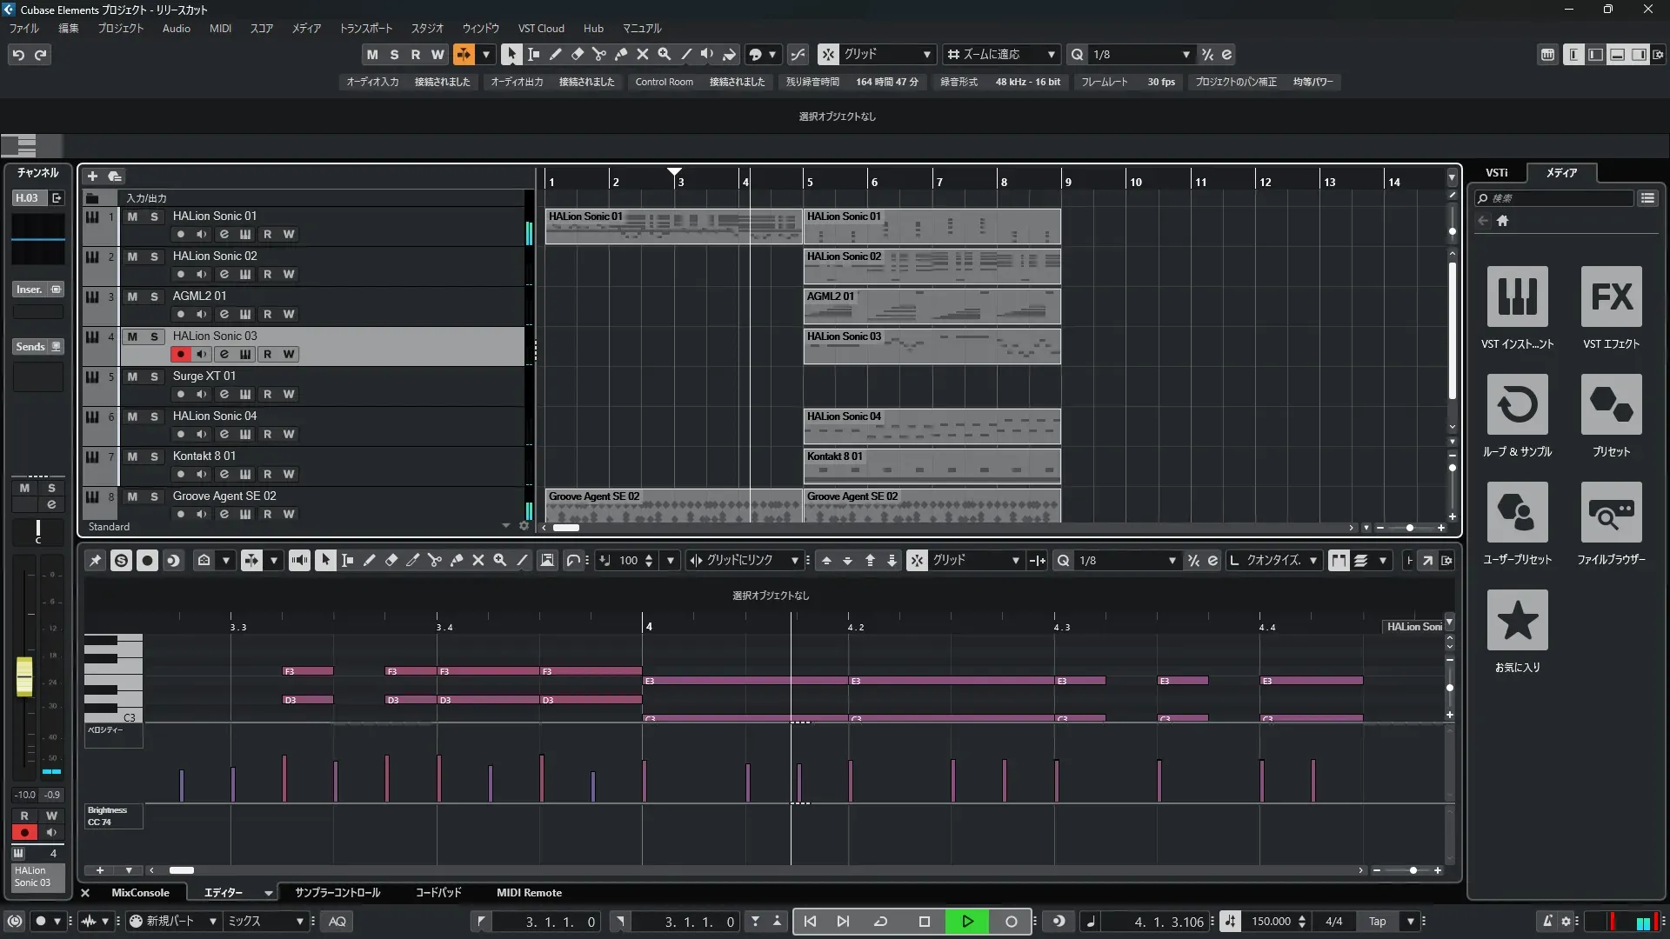Open Loops & Samples media tile
This screenshot has height=939, width=1670.
1517,404
